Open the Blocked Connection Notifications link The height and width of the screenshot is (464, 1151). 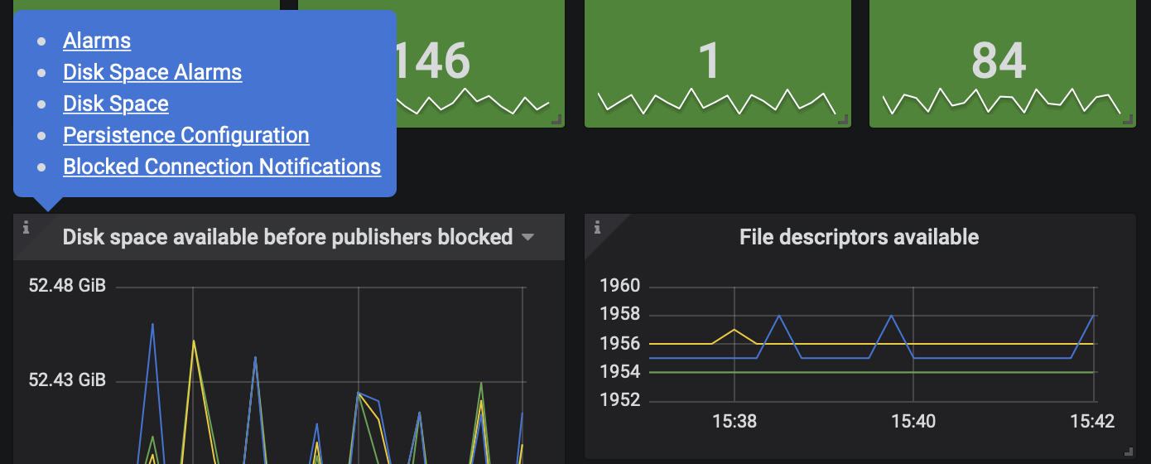[x=222, y=167]
